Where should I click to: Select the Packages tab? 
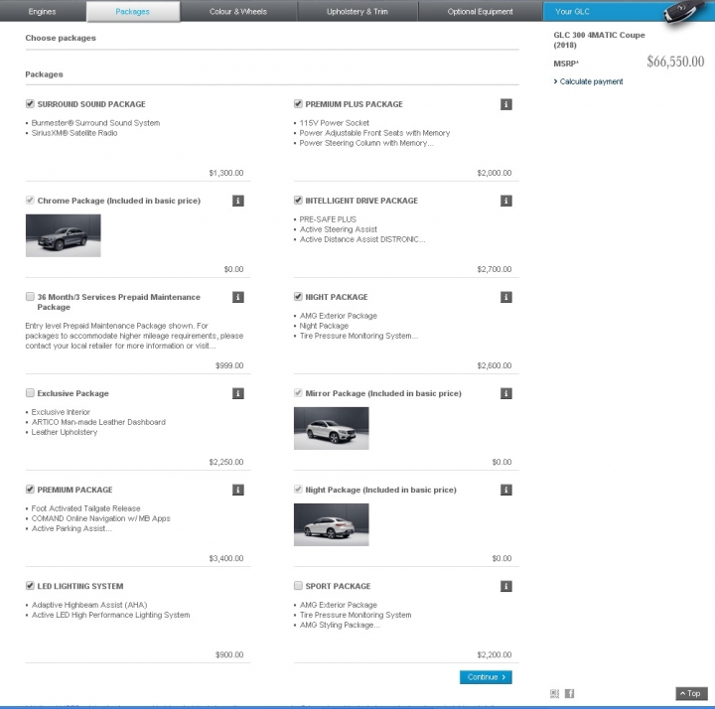click(x=133, y=11)
